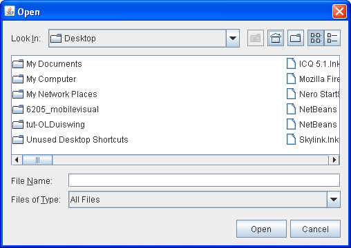Close the Open dialog window
This screenshot has height=248, width=351.
[x=339, y=11]
